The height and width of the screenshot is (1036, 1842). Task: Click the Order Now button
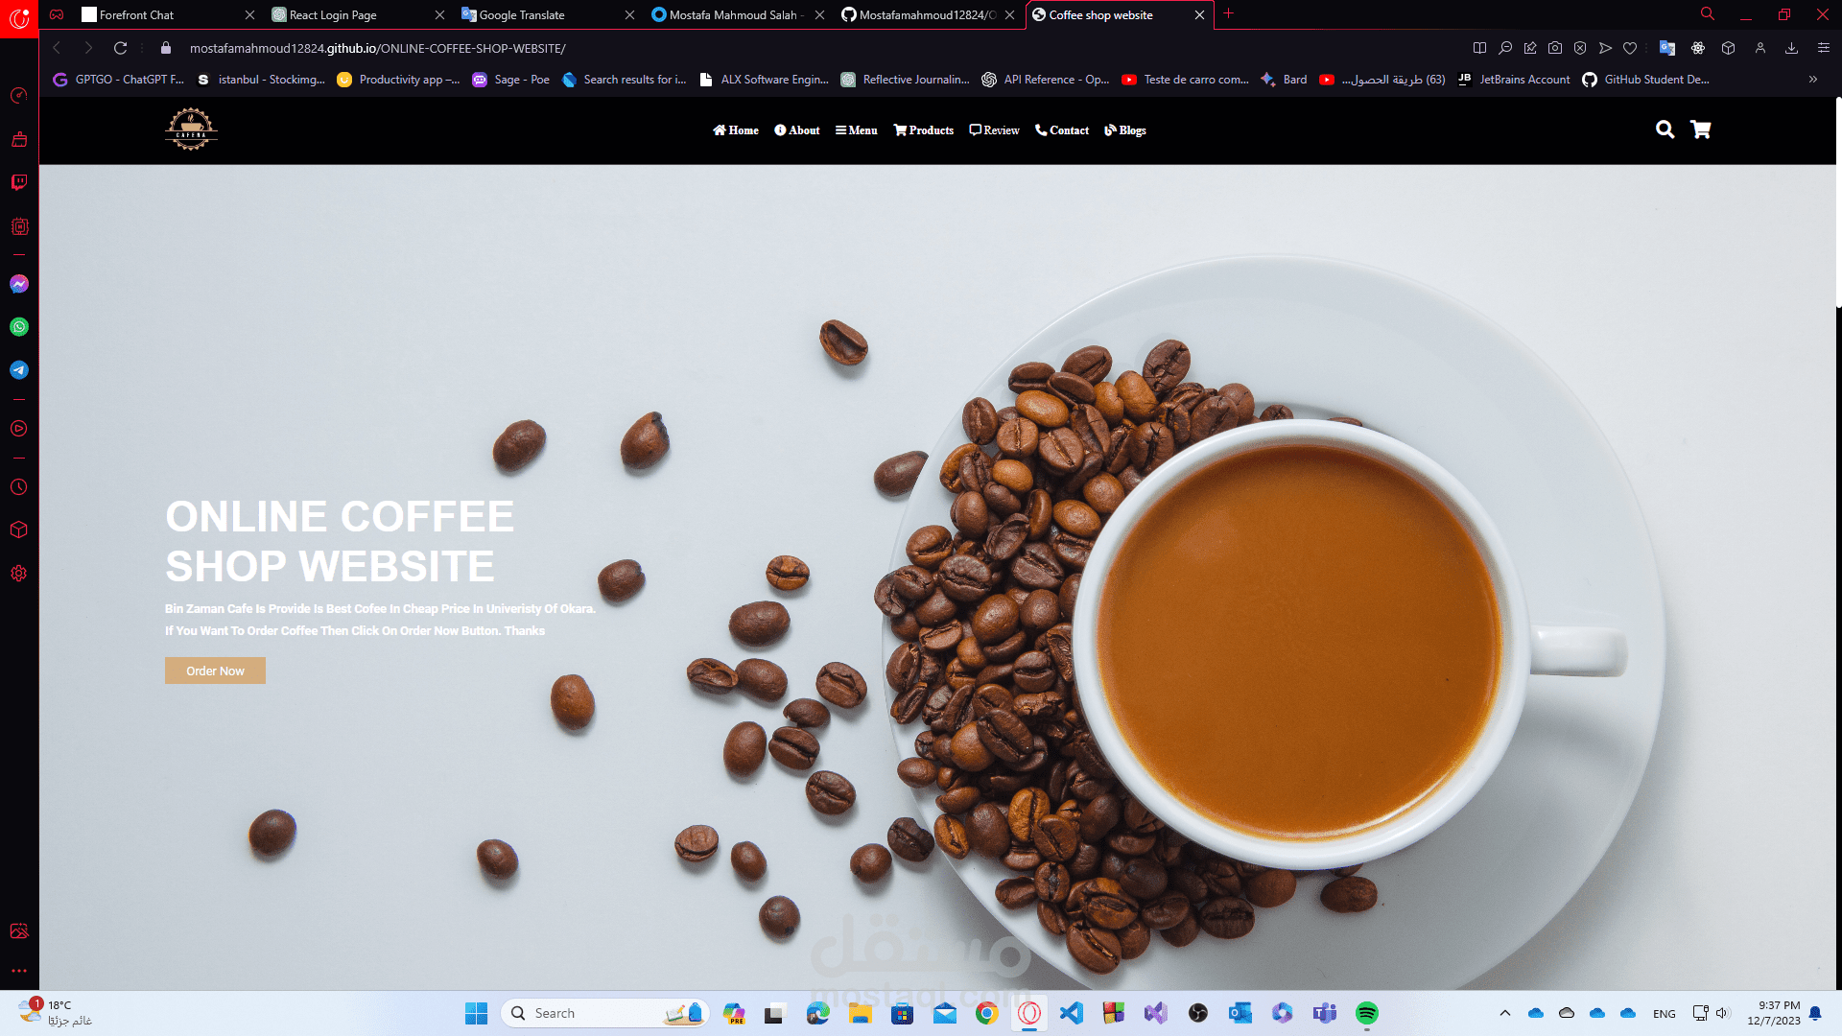click(x=215, y=671)
